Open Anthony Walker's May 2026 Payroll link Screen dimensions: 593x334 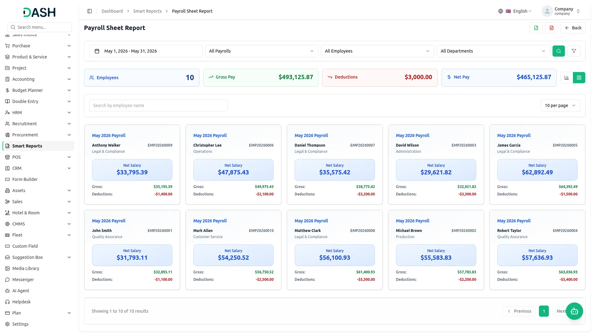109,135
